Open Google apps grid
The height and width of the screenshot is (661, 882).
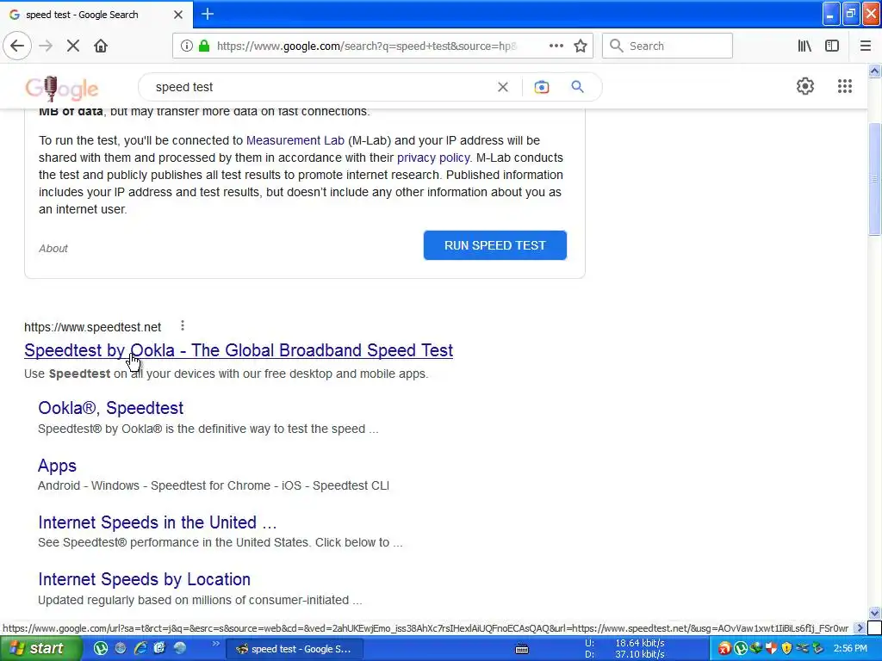(844, 86)
